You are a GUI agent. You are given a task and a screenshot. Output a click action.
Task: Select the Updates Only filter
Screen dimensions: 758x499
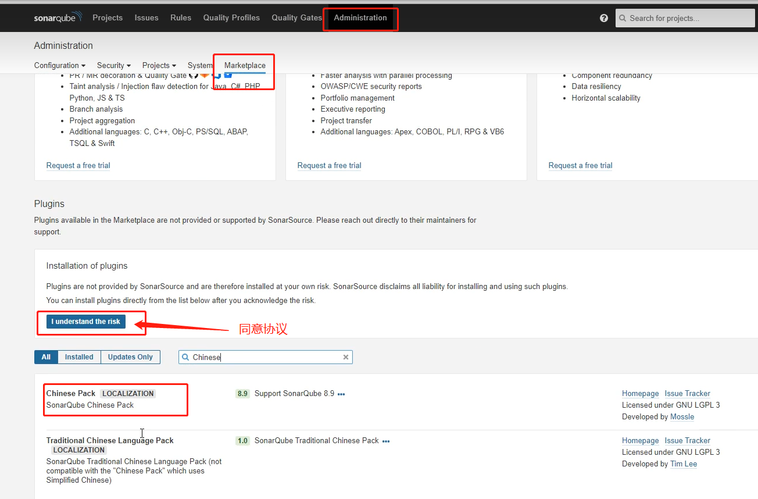[x=130, y=357]
